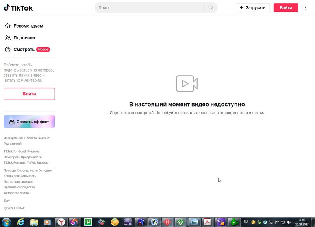The height and width of the screenshot is (227, 315).
Task: Click the taskbar clock showing 8:09
Action: 302,222
